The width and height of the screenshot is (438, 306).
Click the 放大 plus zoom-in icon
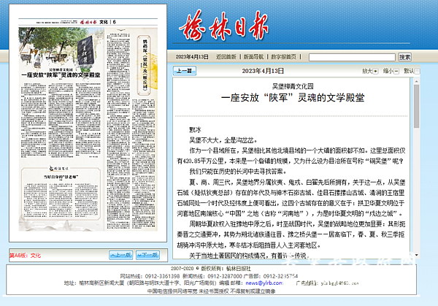click(375, 72)
